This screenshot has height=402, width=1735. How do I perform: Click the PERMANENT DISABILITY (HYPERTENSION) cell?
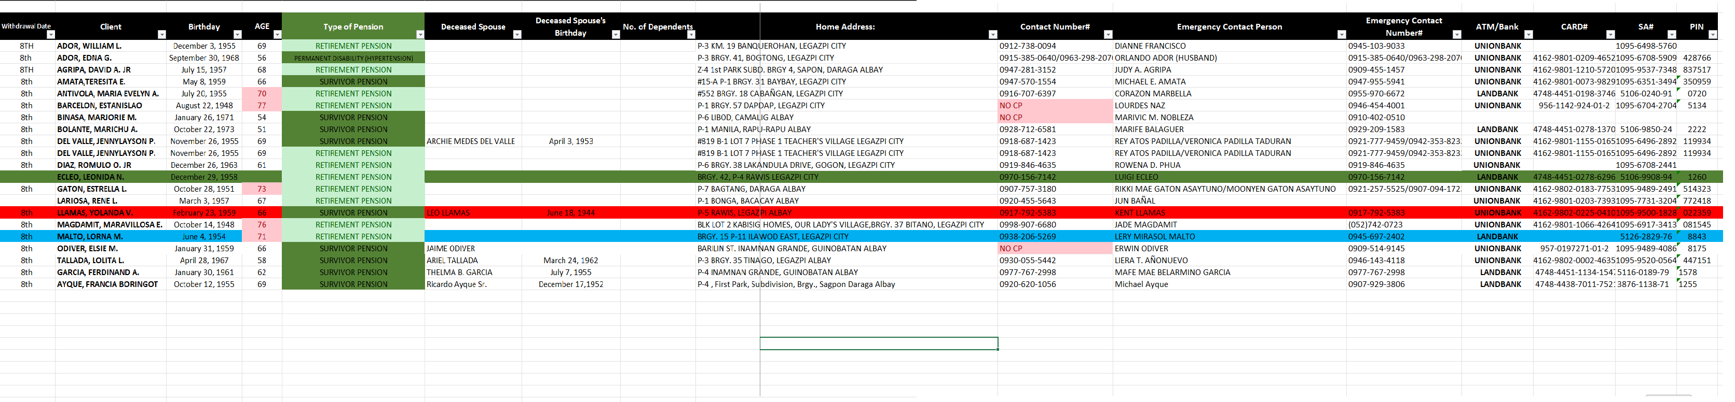click(x=353, y=59)
